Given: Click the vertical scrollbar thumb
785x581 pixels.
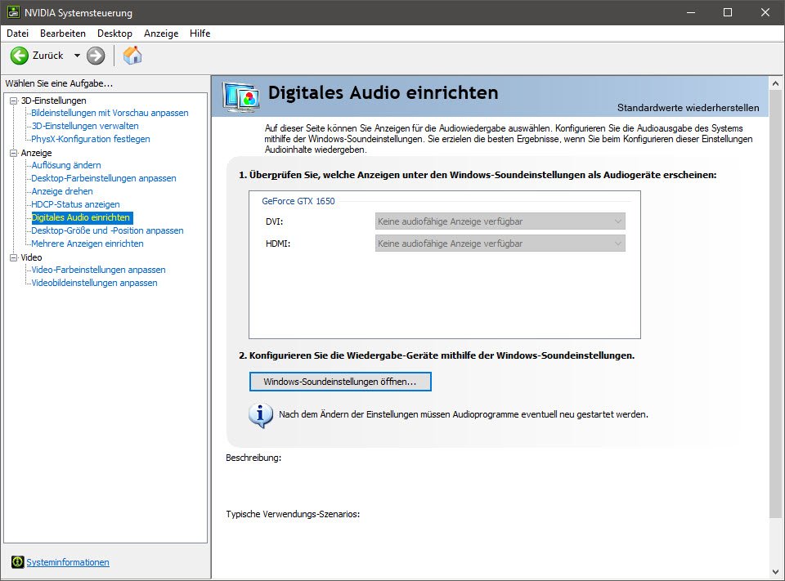Looking at the screenshot, I should pyautogui.click(x=775, y=304).
